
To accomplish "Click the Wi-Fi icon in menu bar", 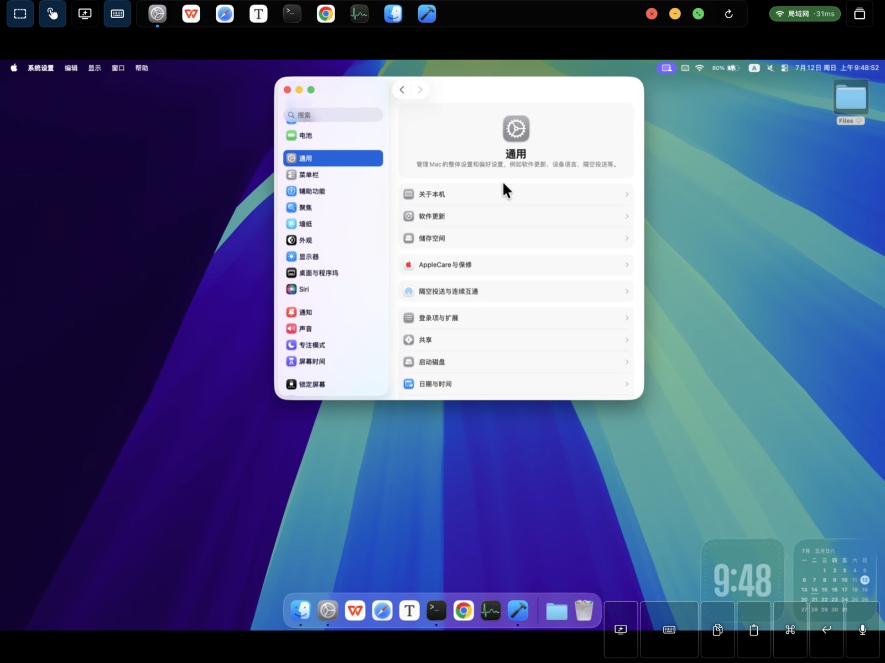I will 700,68.
